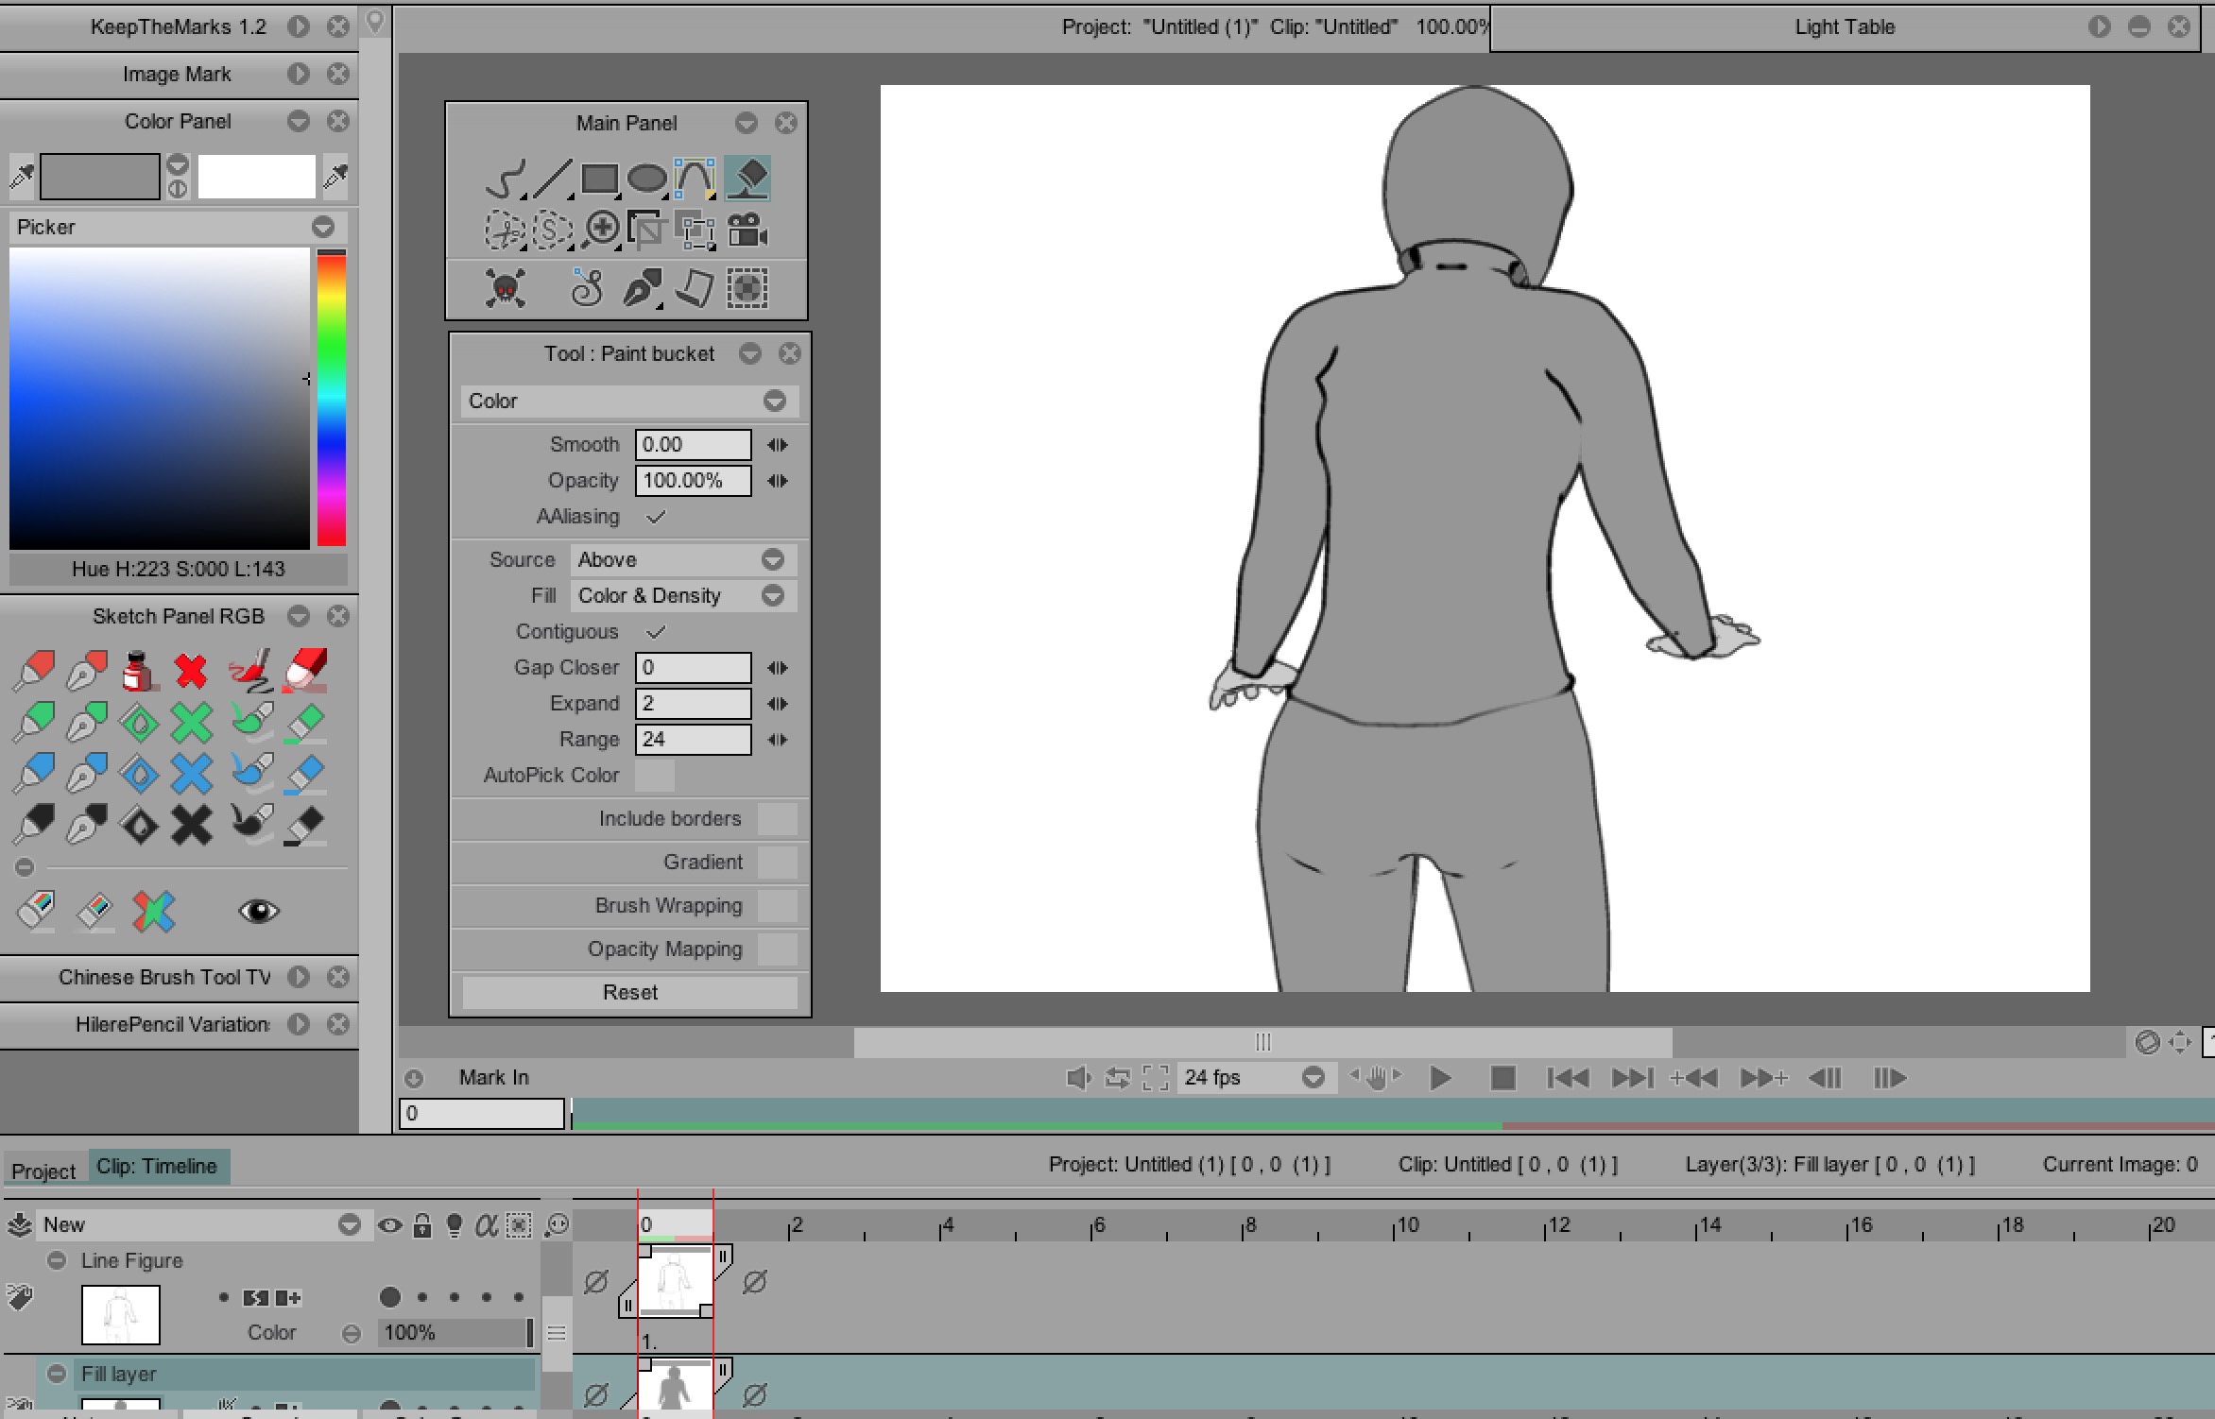This screenshot has height=1419, width=2215.
Task: Click the black X in Sketch Panel
Action: tap(191, 825)
